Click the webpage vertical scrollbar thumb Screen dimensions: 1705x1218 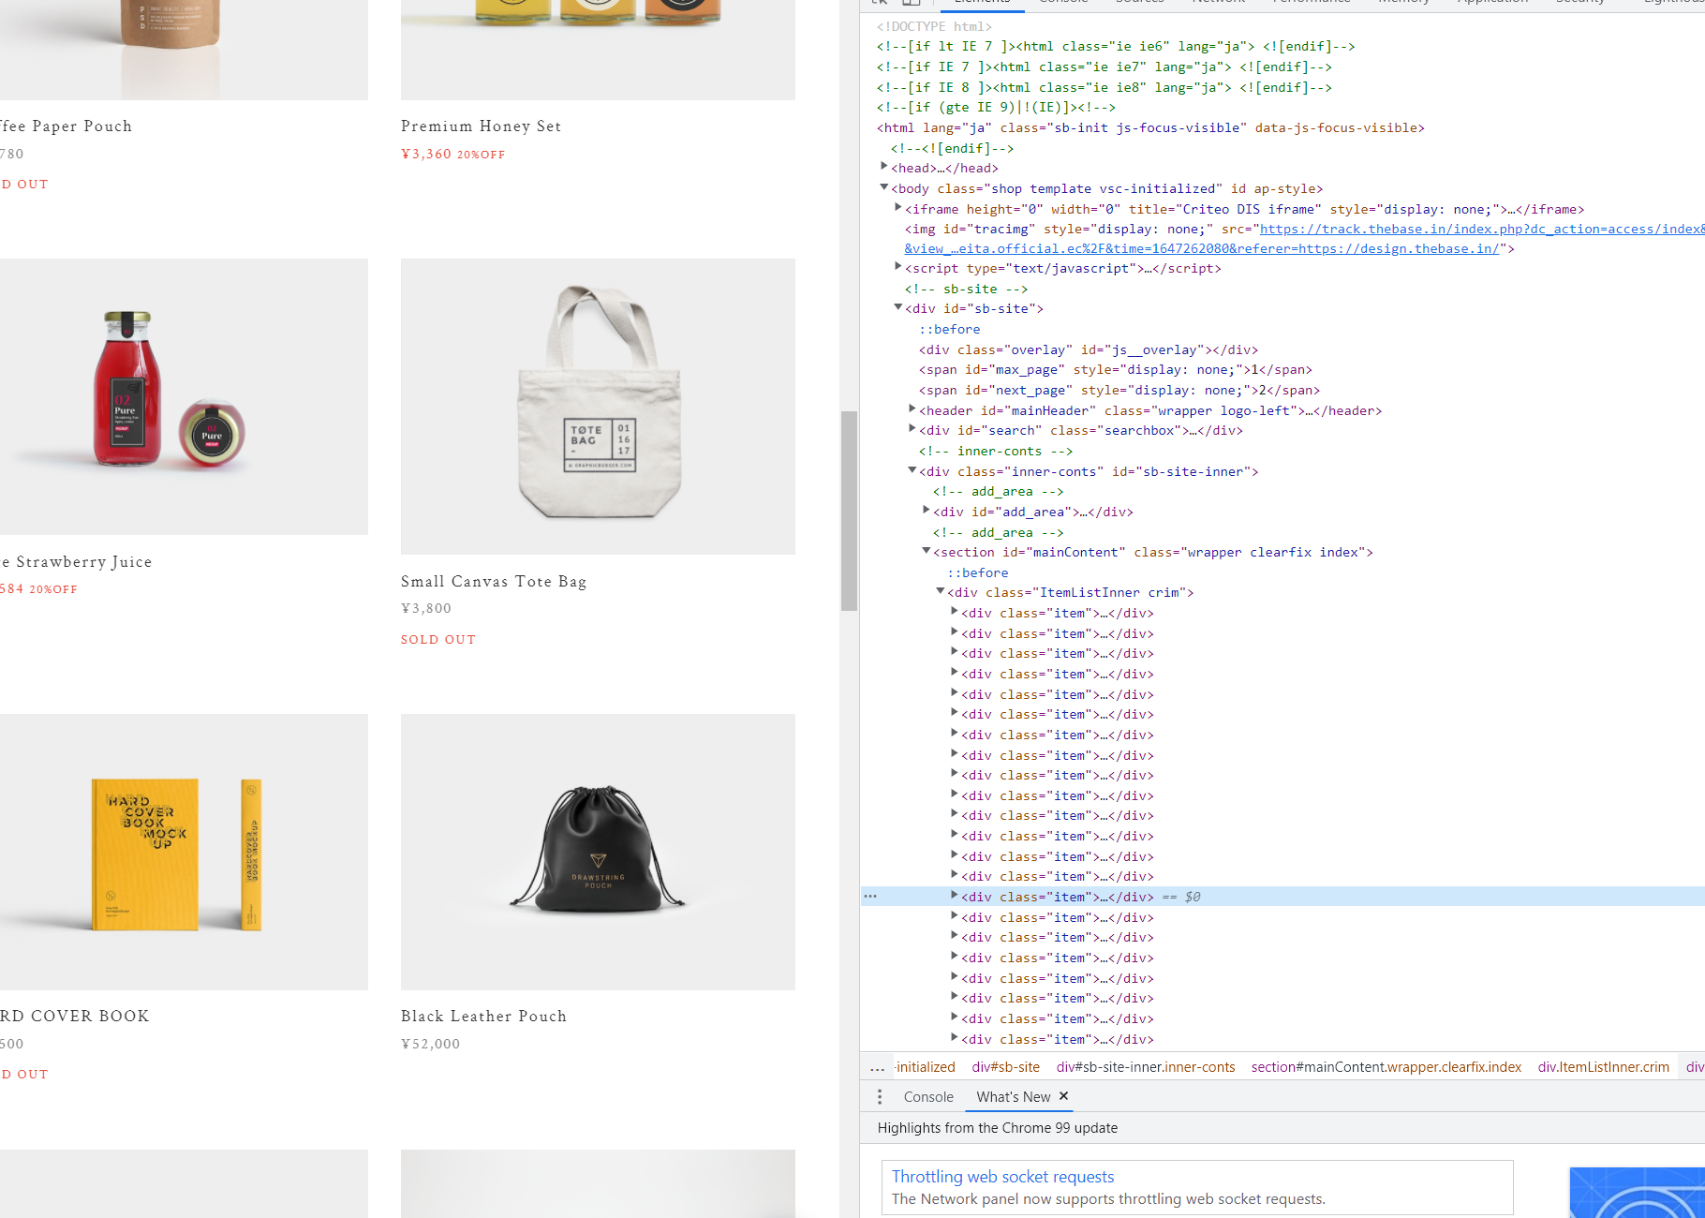(x=849, y=511)
